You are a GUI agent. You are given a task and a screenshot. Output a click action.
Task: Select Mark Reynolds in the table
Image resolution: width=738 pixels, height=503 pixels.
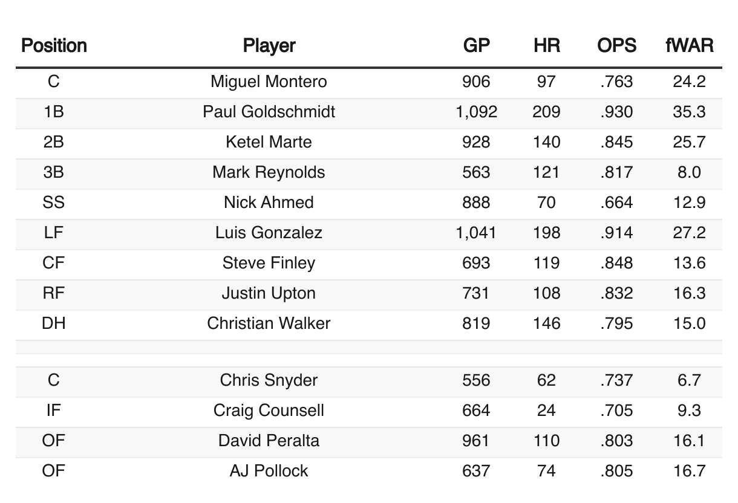(x=269, y=172)
